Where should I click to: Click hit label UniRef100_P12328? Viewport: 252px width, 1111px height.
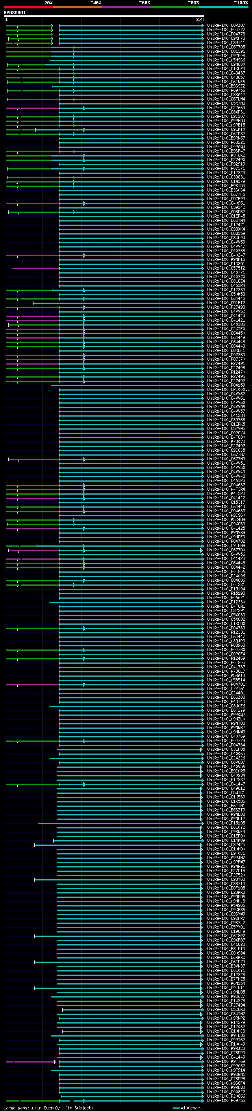coord(226,975)
